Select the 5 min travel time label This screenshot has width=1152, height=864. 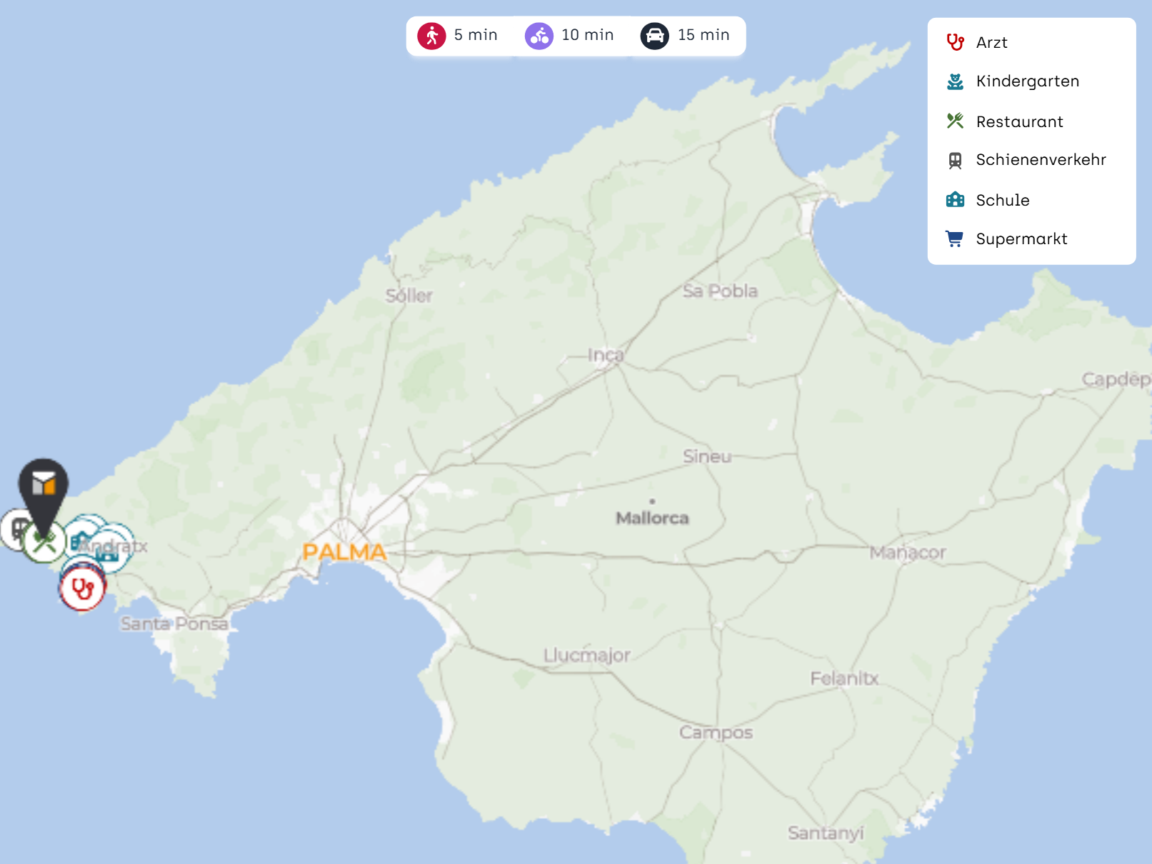coord(476,35)
